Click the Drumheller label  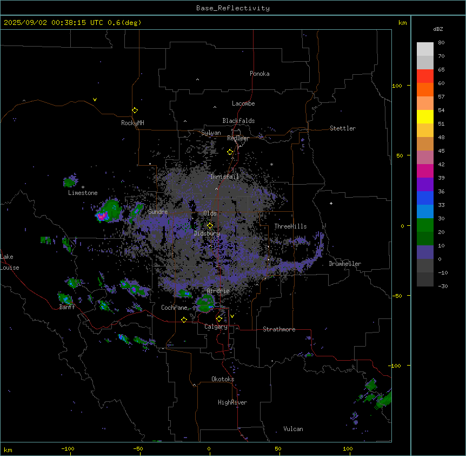345,264
